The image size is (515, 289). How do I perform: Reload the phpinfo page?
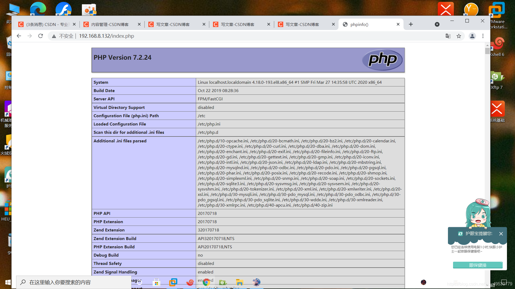[x=41, y=36]
